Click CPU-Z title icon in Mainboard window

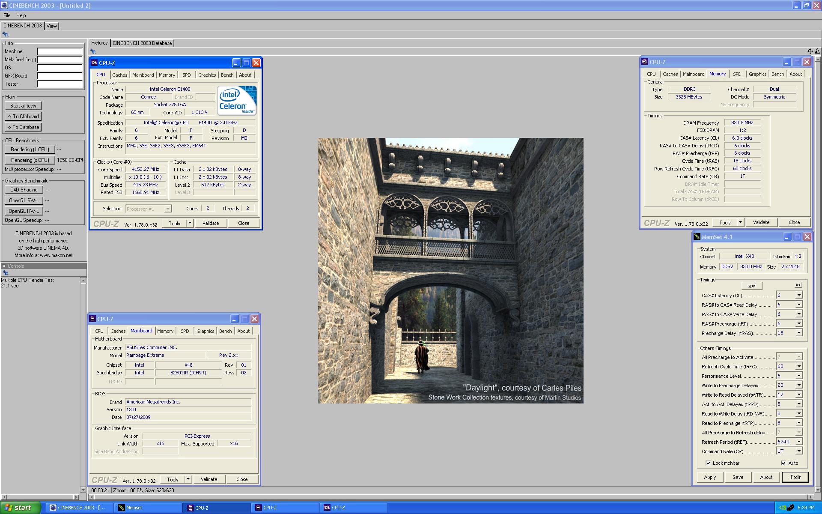click(92, 319)
